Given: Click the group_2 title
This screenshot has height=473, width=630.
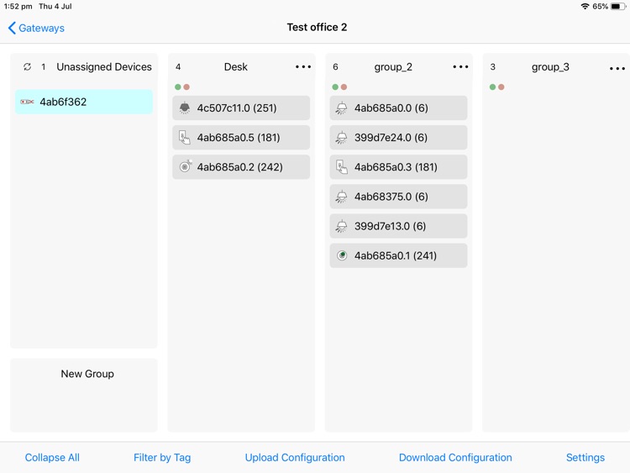Looking at the screenshot, I should 393,66.
